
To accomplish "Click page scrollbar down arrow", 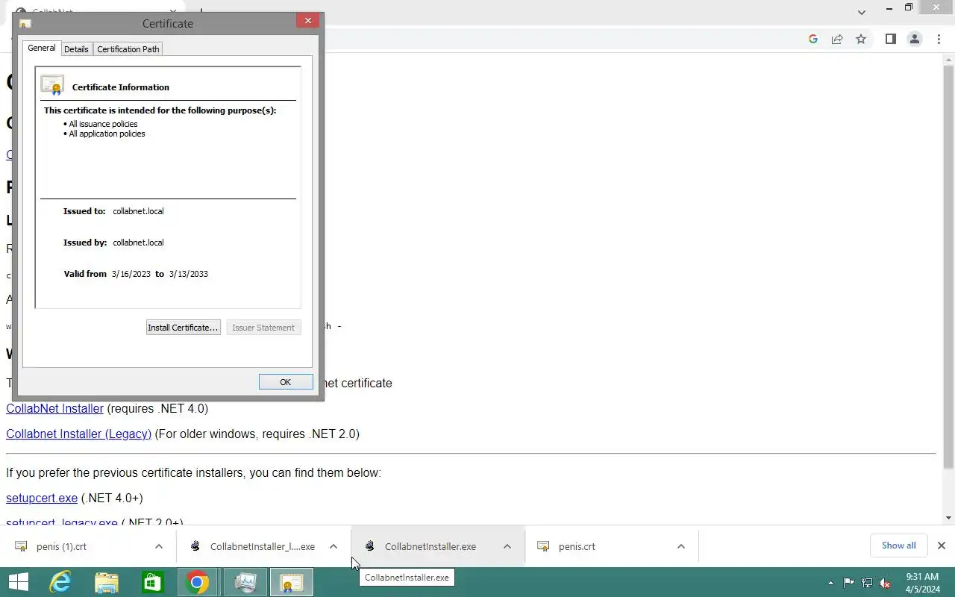I will [x=949, y=518].
